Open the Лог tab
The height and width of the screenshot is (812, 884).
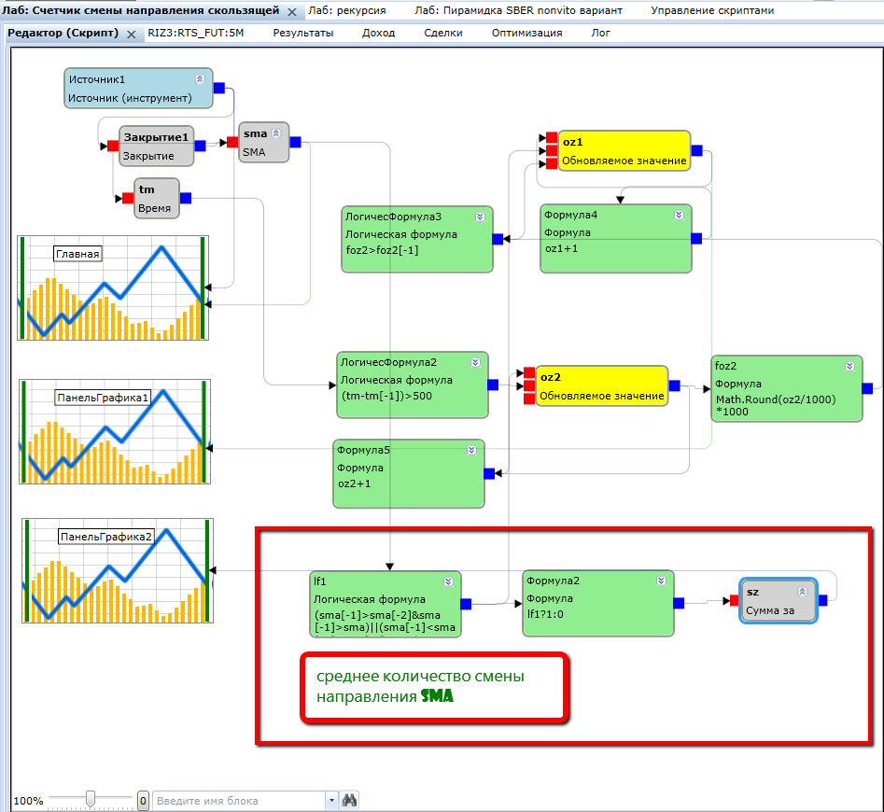[600, 34]
